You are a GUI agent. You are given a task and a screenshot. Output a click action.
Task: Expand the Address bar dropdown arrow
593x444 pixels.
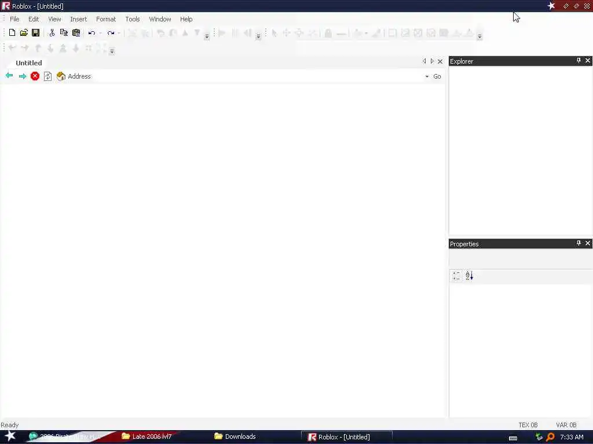tap(427, 76)
